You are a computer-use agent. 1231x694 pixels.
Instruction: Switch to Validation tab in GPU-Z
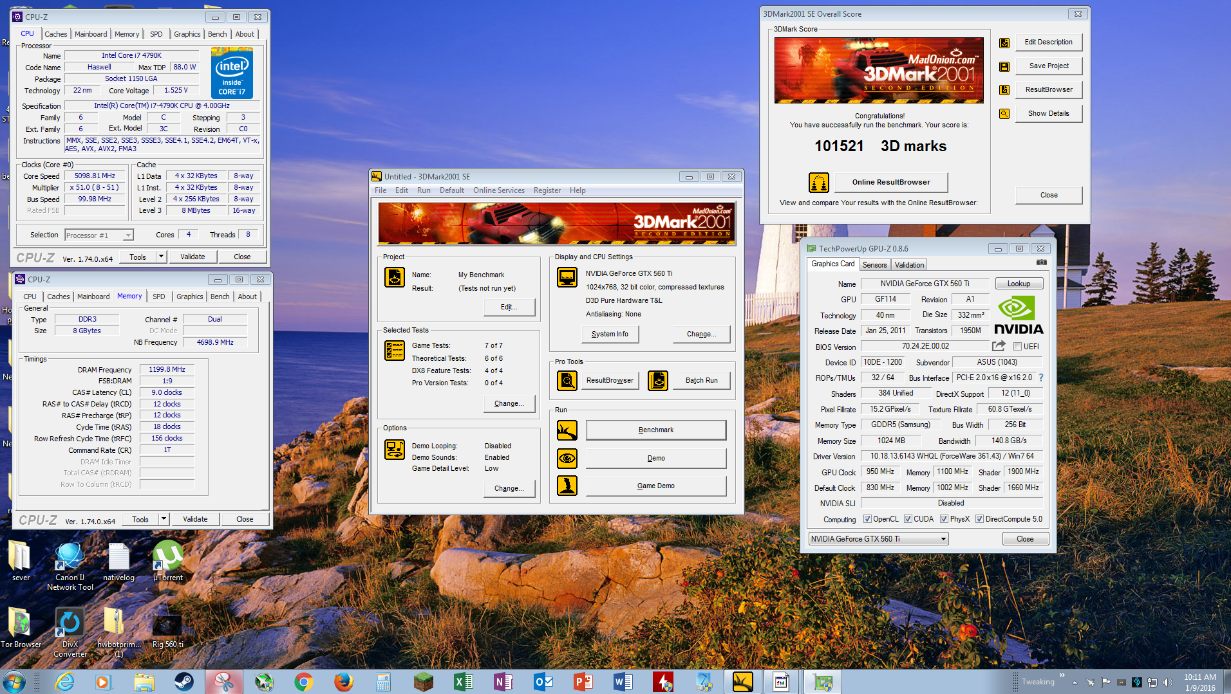tap(909, 265)
